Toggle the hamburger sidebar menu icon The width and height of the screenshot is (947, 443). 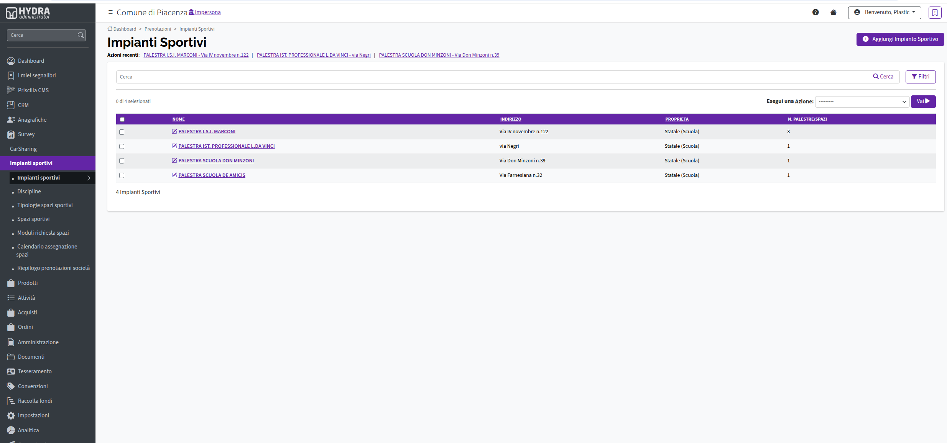click(x=110, y=12)
